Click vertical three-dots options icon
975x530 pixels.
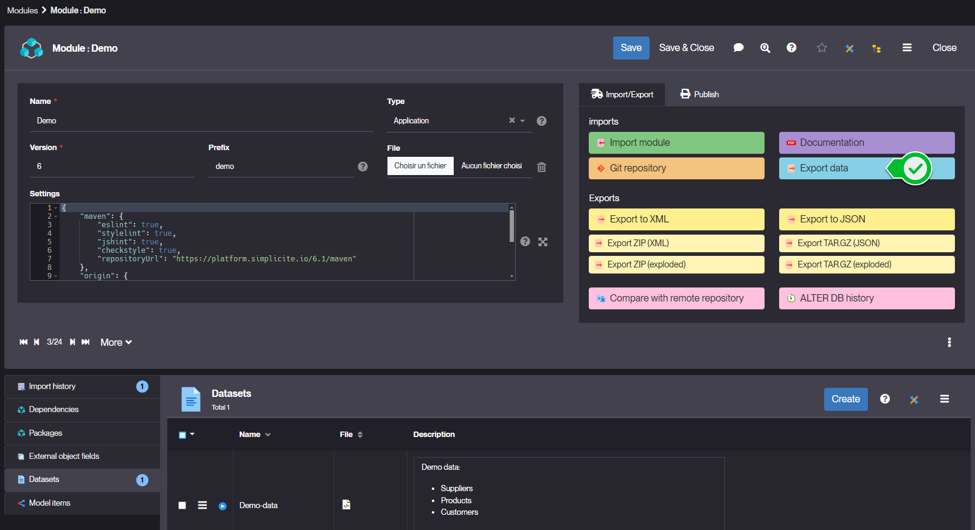[949, 342]
